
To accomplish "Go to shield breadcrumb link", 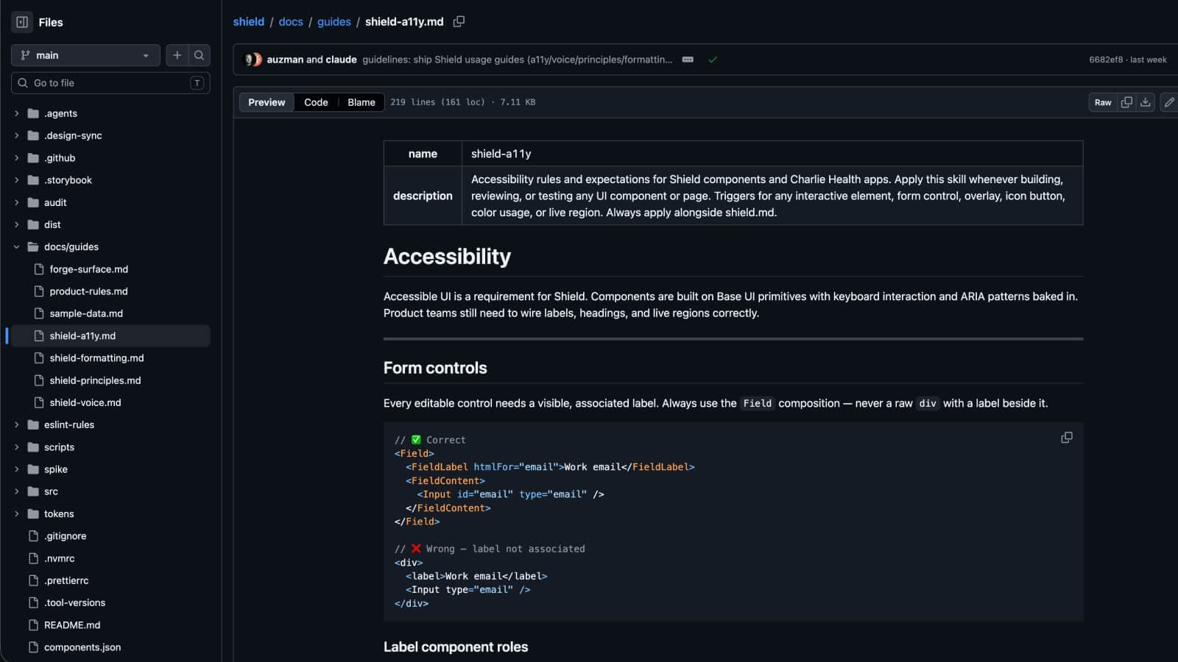I will coord(249,22).
